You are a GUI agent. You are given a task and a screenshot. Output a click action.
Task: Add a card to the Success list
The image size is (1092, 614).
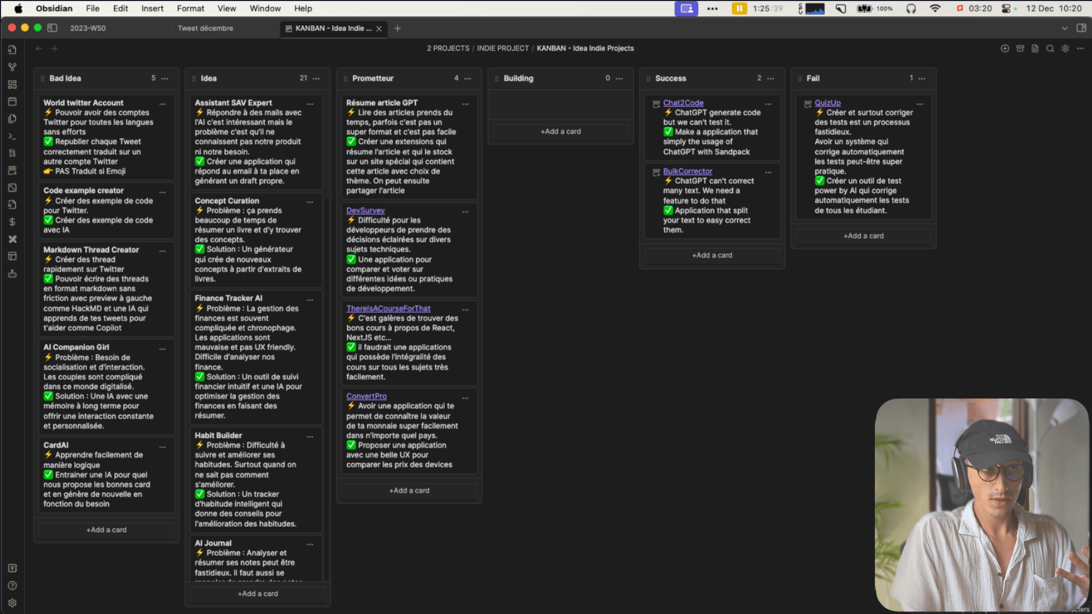(x=712, y=255)
